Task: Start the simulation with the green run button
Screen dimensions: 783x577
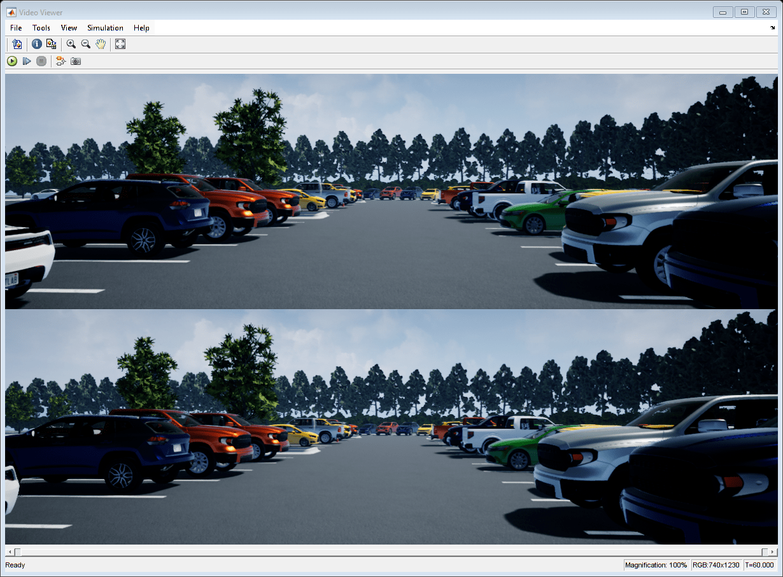Action: pyautogui.click(x=12, y=61)
